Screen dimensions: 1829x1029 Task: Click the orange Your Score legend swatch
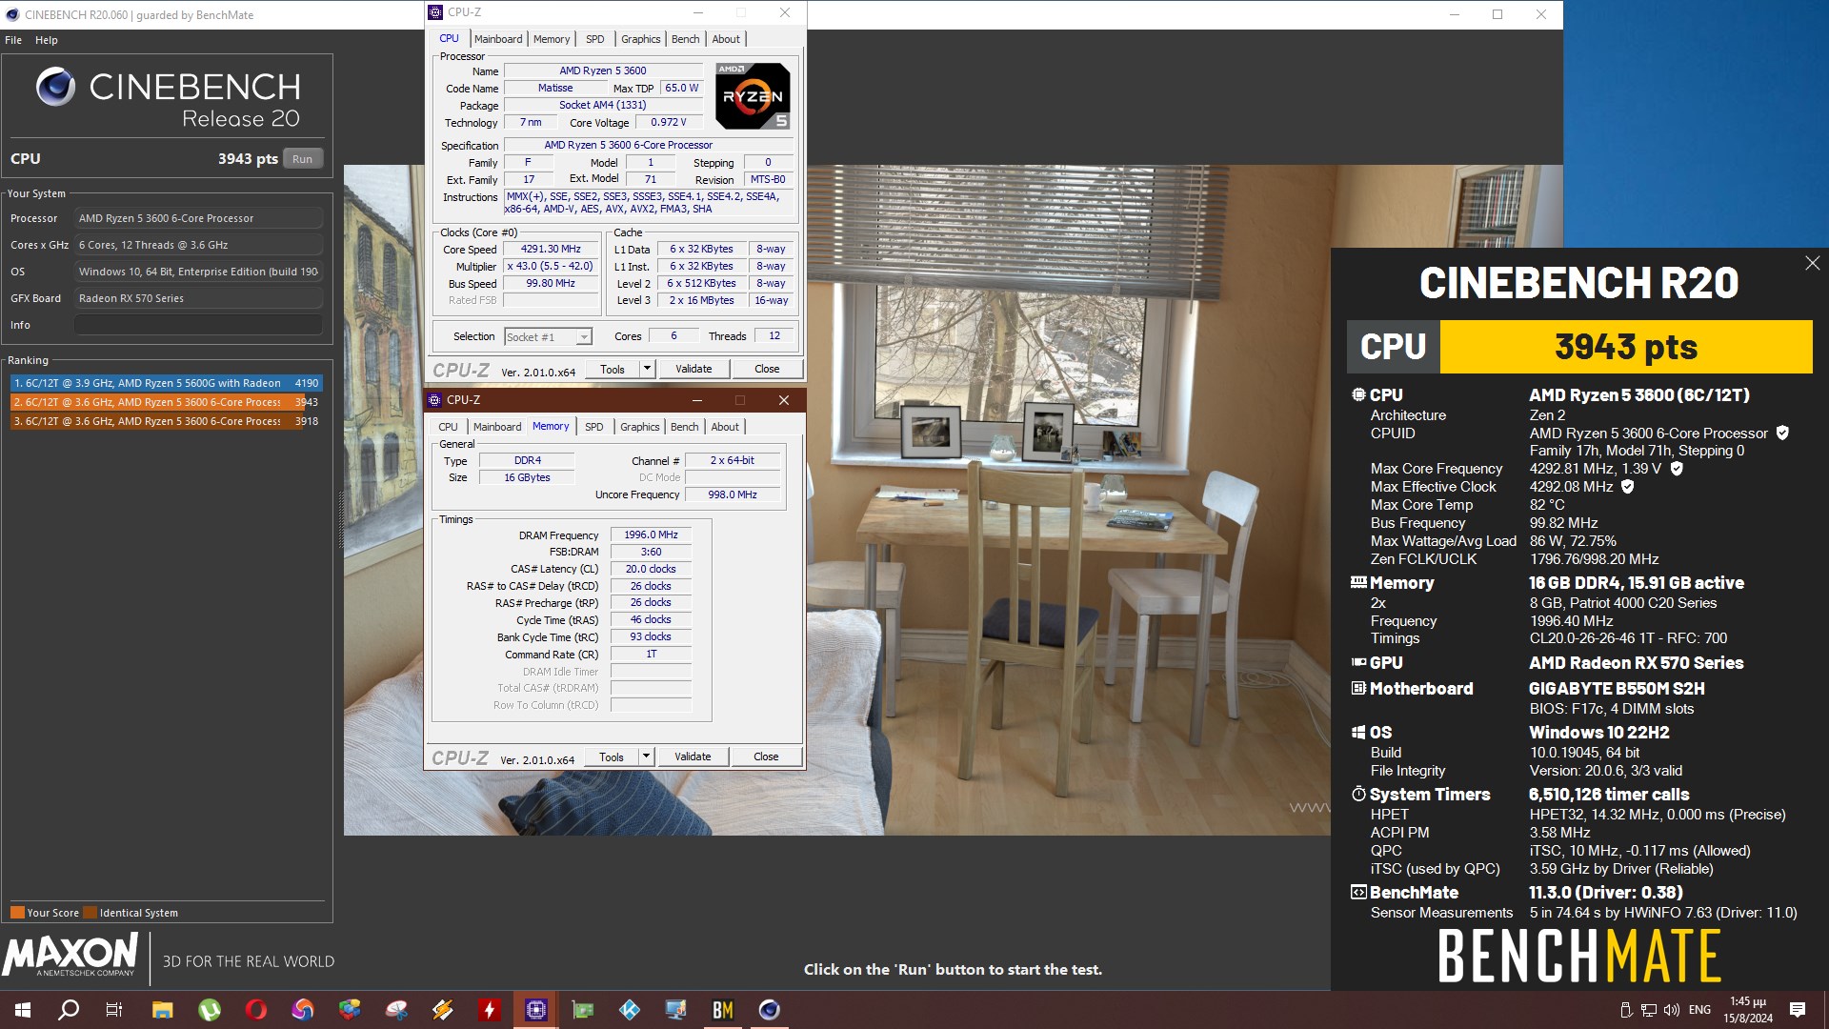click(x=17, y=912)
